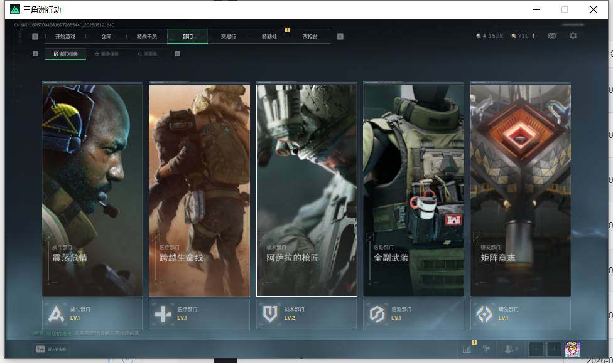Screen dimensions: 613x363
Task: Click the notification badge above 特勤处
Action: pyautogui.click(x=288, y=29)
